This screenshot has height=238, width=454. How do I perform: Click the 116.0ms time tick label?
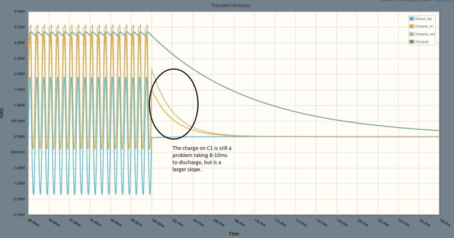coord(321,222)
